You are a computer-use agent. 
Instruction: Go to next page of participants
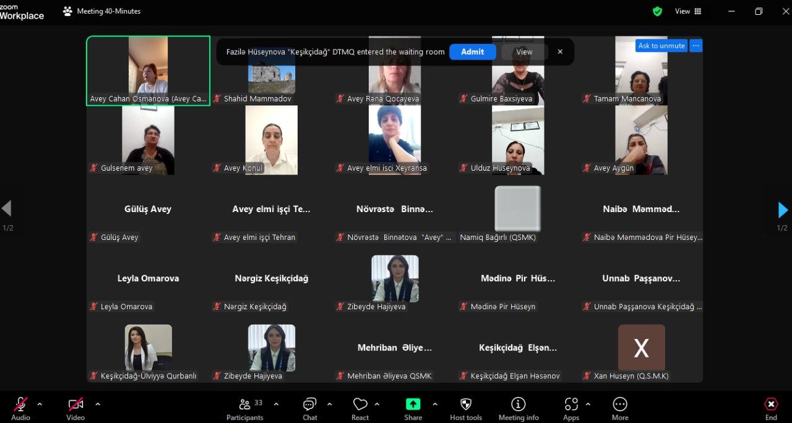782,210
